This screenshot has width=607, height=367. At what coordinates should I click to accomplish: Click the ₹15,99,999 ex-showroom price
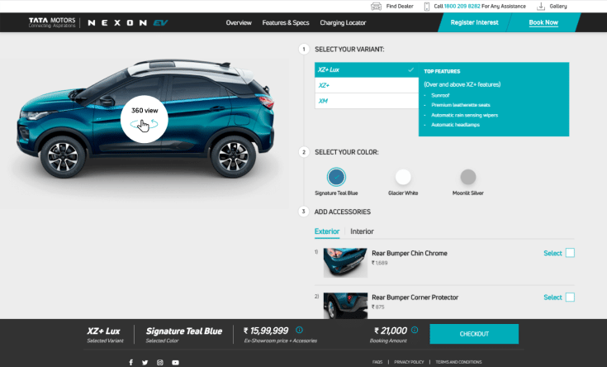266,331
